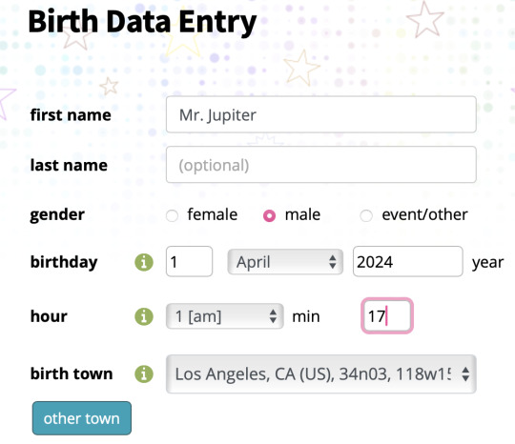Click the Birth Data Entry heading
Screen dimensions: 515x444
pos(142,22)
